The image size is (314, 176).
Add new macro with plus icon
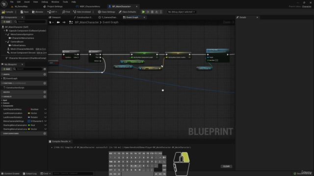pyautogui.click(x=45, y=92)
